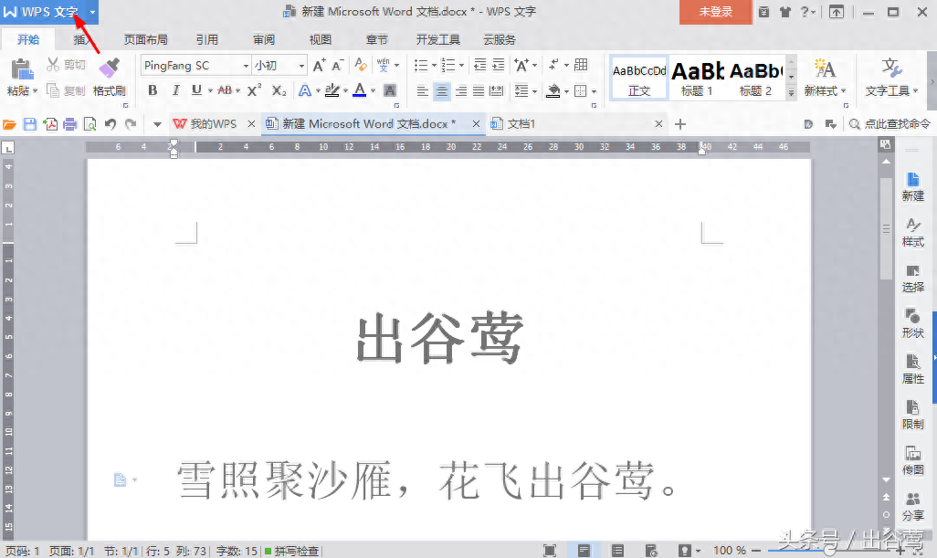Click the decrease font size icon

(x=338, y=65)
